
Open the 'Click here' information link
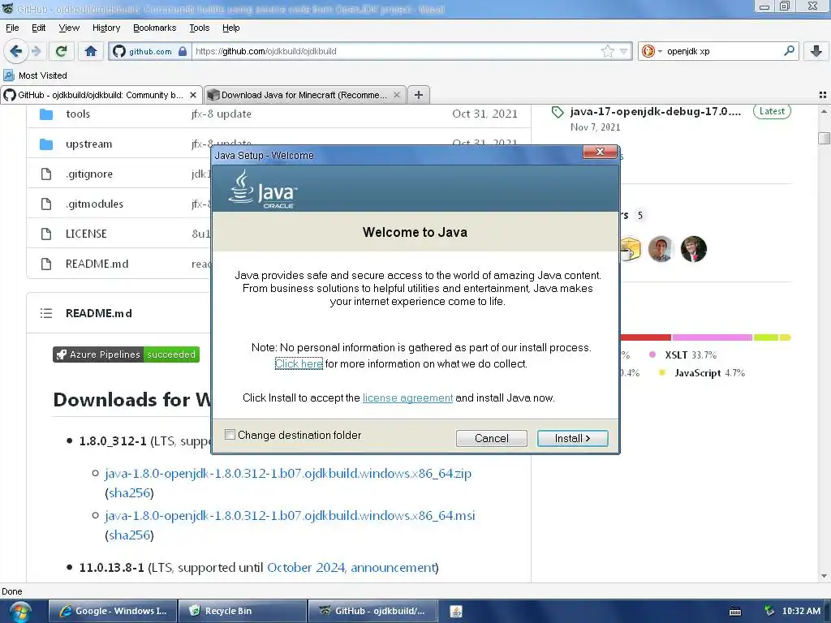(x=299, y=364)
